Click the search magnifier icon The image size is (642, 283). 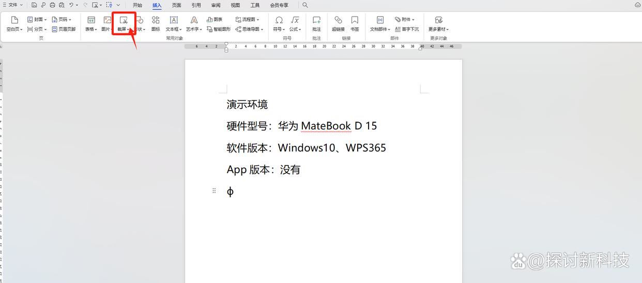pyautogui.click(x=305, y=5)
